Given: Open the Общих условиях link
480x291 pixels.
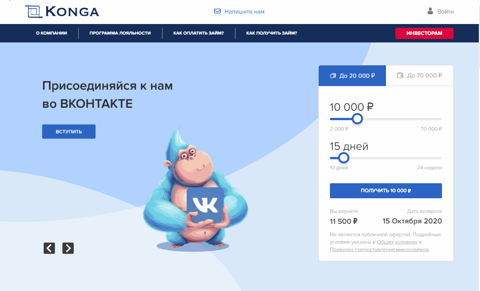Looking at the screenshot, I should pos(397,242).
